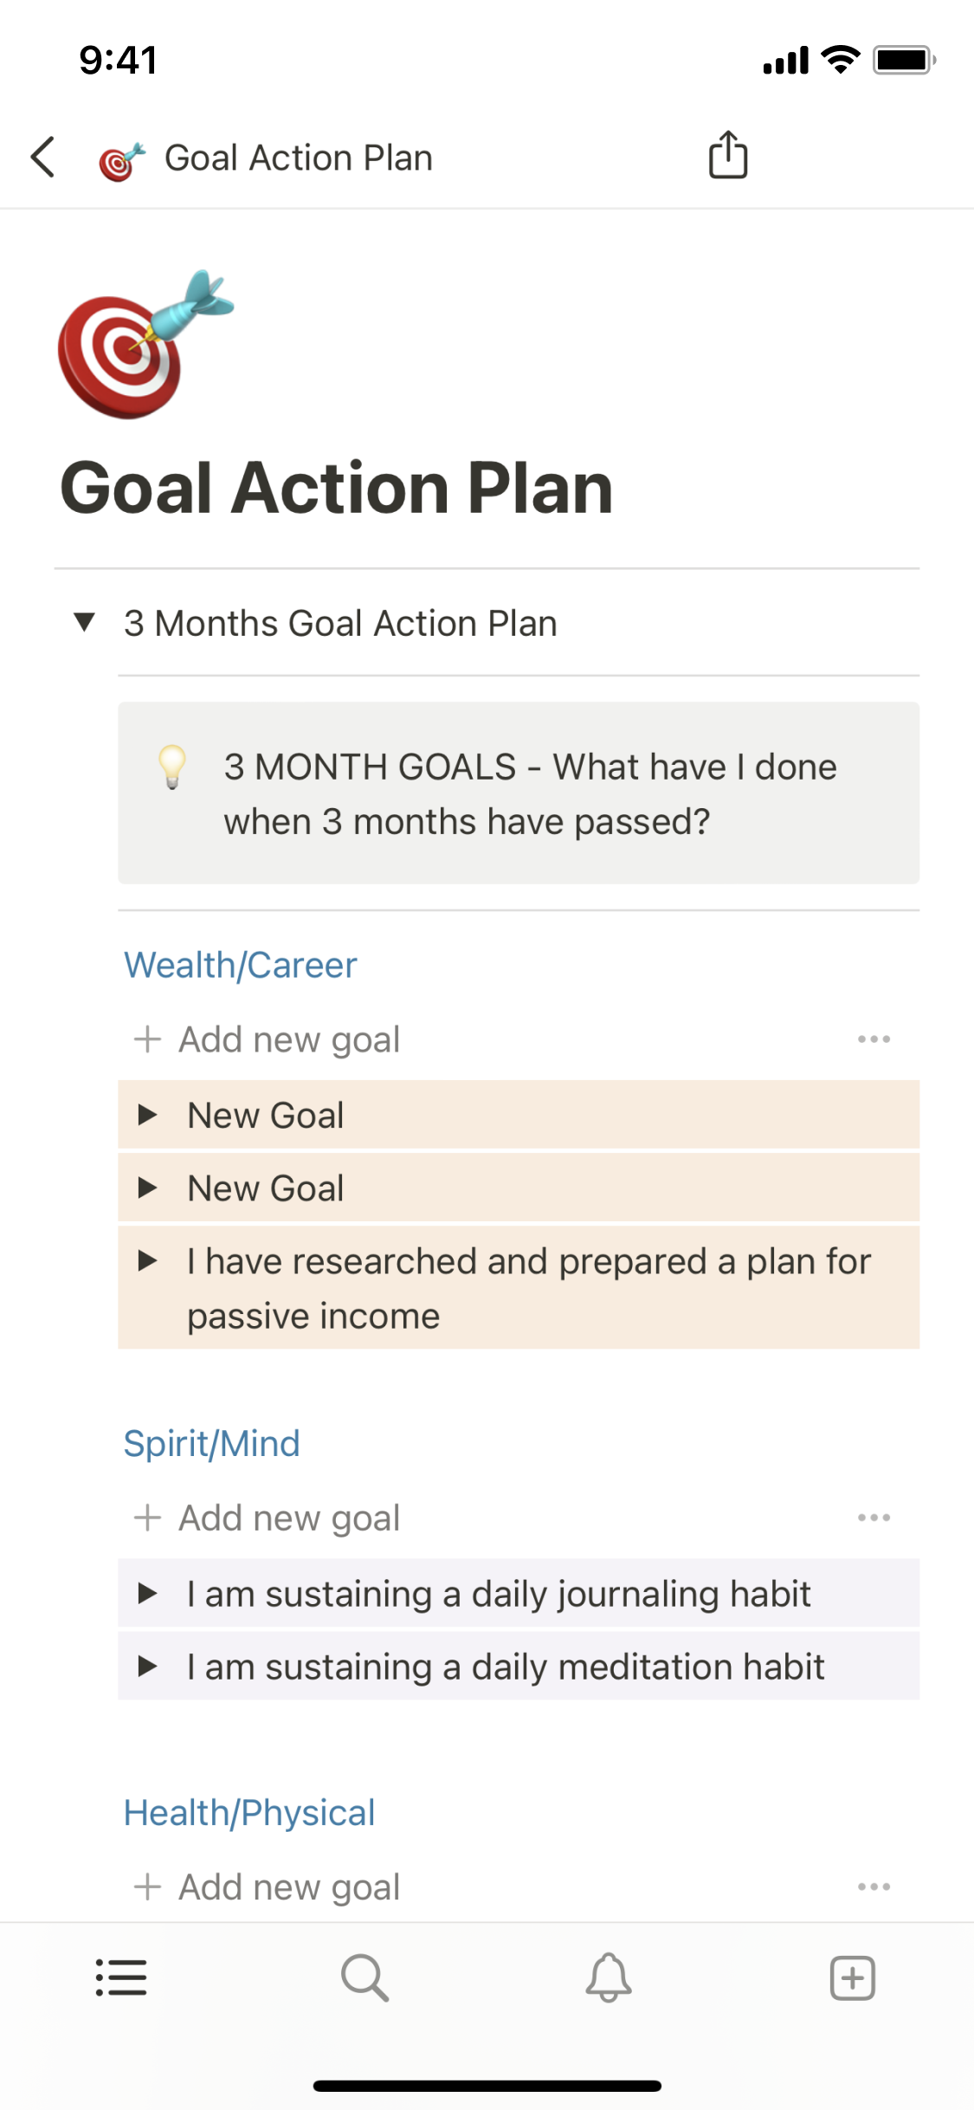The width and height of the screenshot is (974, 2110).
Task: Tap the lightbulb callout icon
Action: (172, 767)
